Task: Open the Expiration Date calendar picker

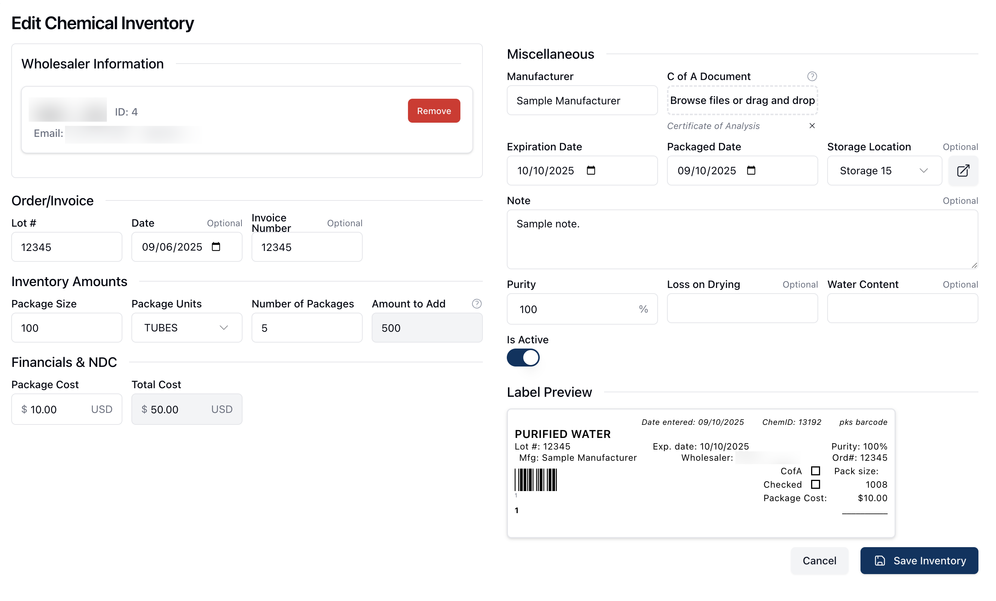Action: coord(591,171)
